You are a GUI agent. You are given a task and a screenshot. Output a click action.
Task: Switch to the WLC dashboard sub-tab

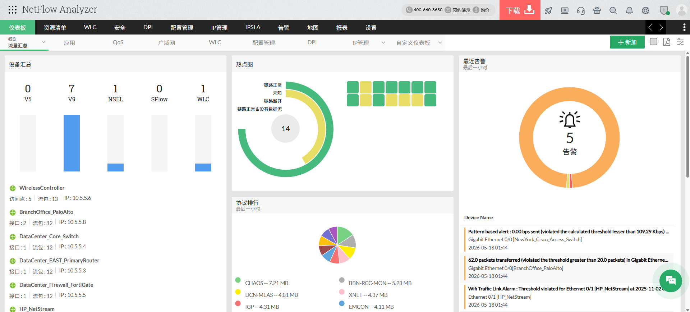click(215, 42)
